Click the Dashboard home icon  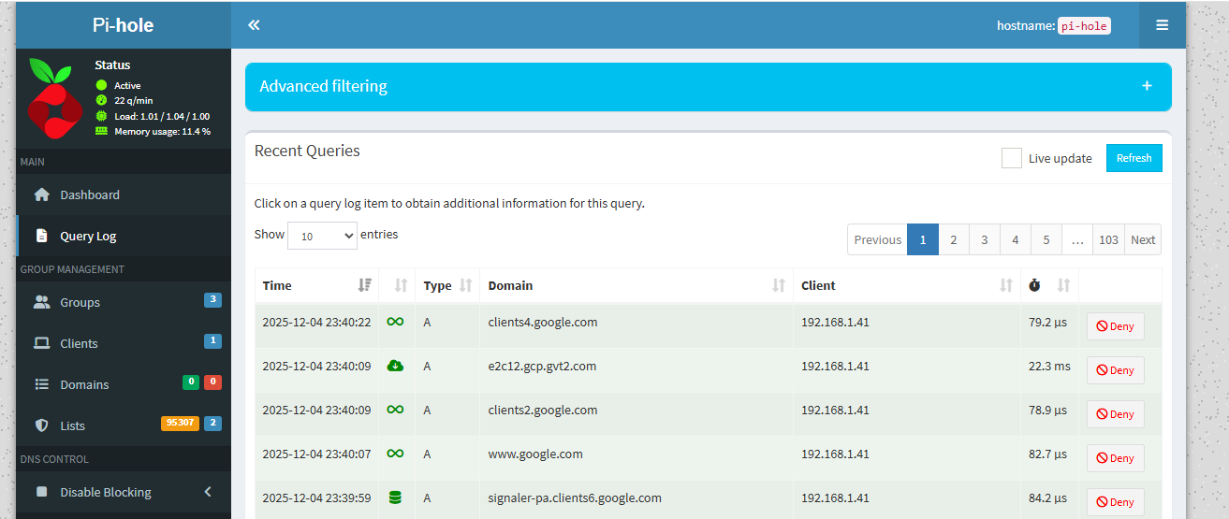(x=41, y=195)
